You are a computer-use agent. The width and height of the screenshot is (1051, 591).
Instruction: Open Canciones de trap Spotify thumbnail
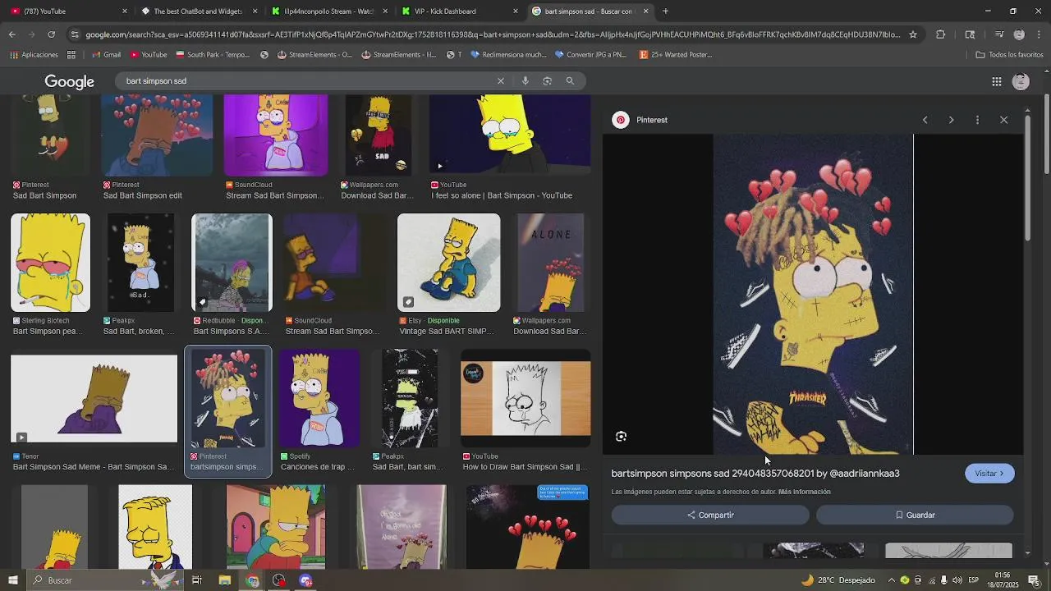[x=319, y=398]
